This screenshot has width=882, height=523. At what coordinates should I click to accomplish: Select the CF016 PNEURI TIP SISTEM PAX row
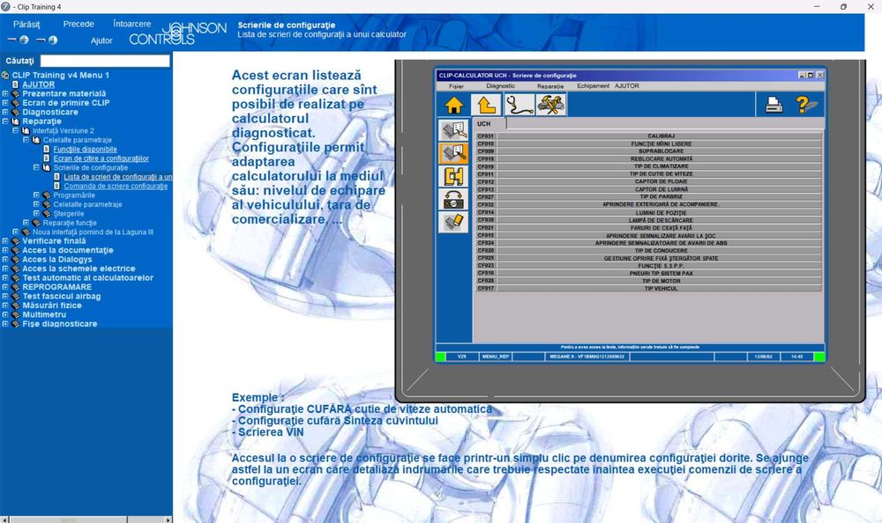click(x=648, y=273)
